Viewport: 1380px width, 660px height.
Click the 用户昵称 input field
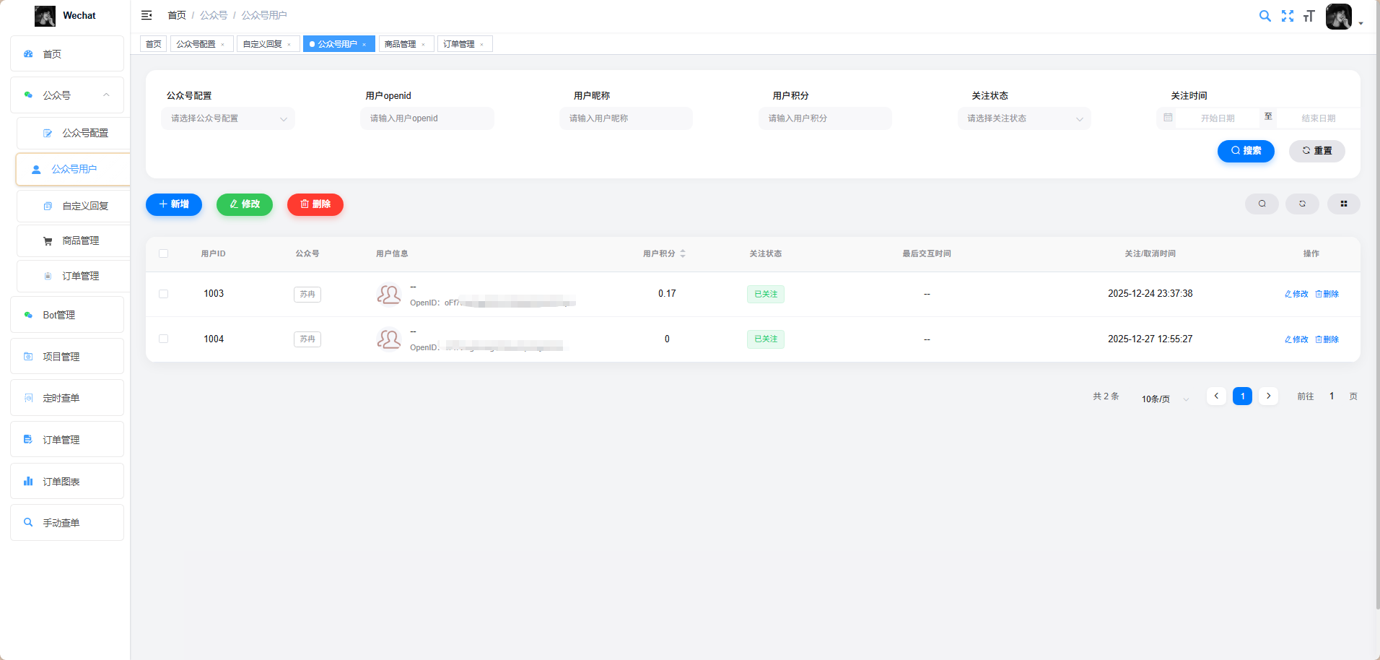tap(625, 118)
